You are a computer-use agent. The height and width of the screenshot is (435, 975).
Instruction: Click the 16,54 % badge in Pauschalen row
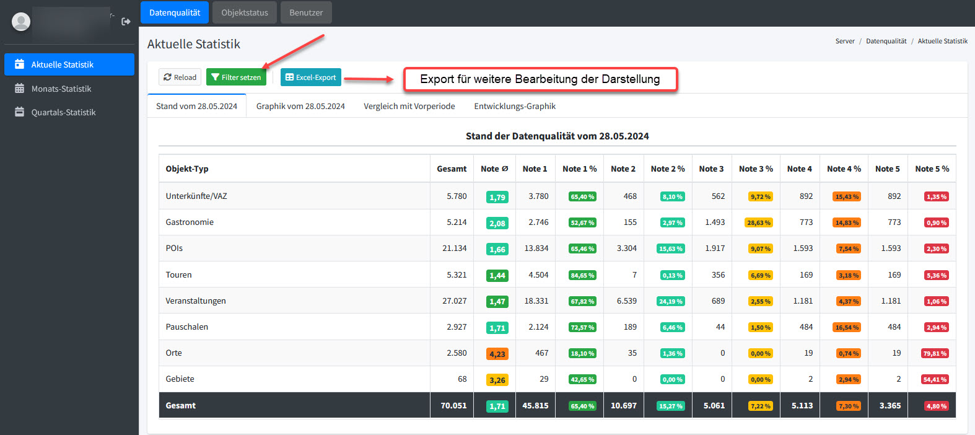pyautogui.click(x=847, y=327)
